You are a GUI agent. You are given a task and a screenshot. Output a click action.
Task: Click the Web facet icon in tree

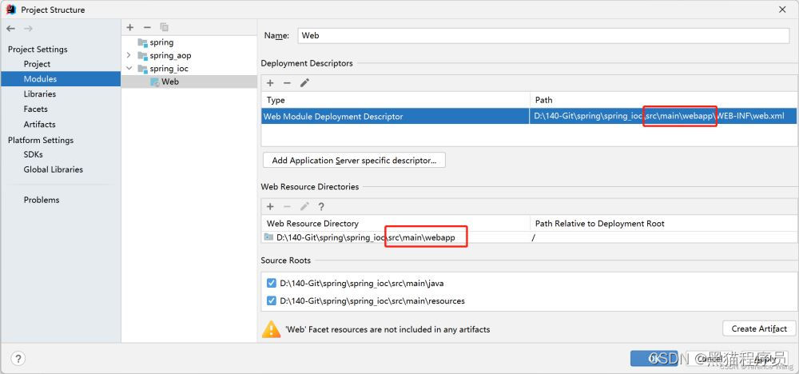point(154,82)
